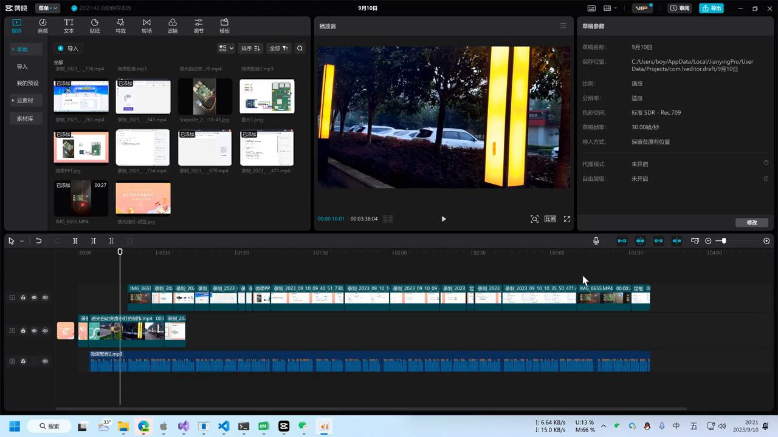
Task: Select the IMG_8655.MP4 thumbnail in media library
Action: pos(81,198)
